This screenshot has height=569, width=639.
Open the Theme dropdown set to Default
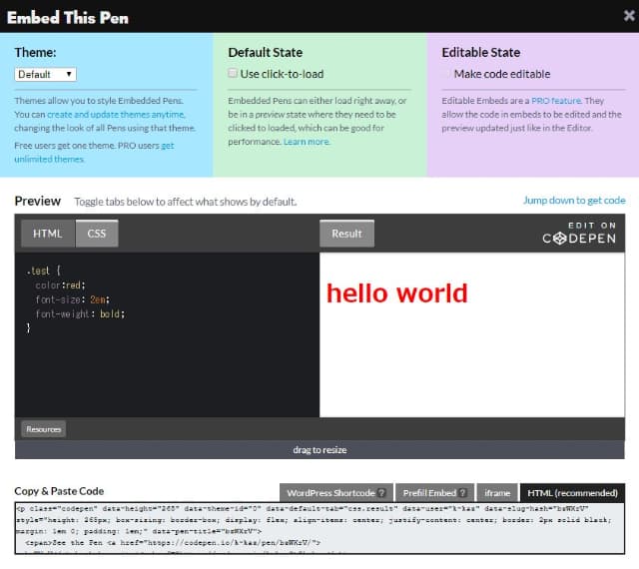coord(45,74)
